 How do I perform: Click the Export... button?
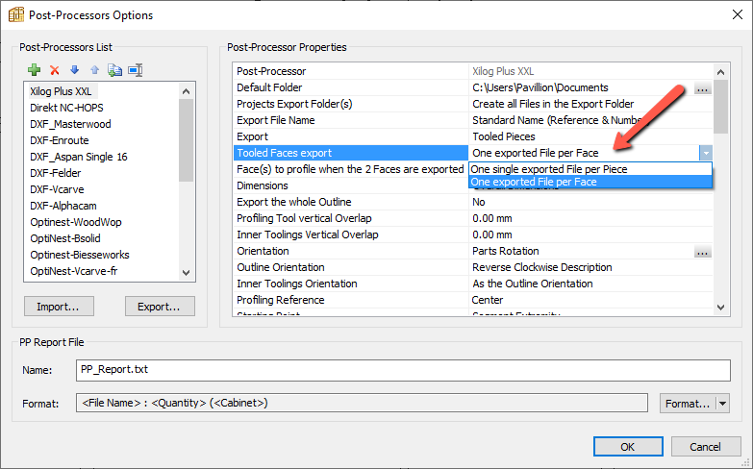coord(160,307)
